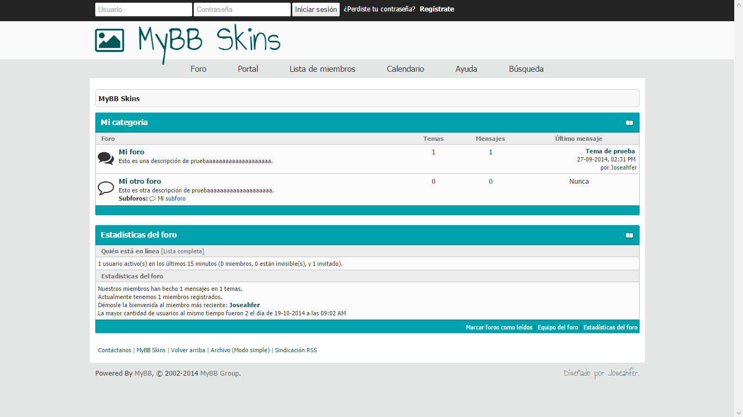This screenshot has width=743, height=417.
Task: Open the Tema de prueba last post
Action: click(x=610, y=151)
